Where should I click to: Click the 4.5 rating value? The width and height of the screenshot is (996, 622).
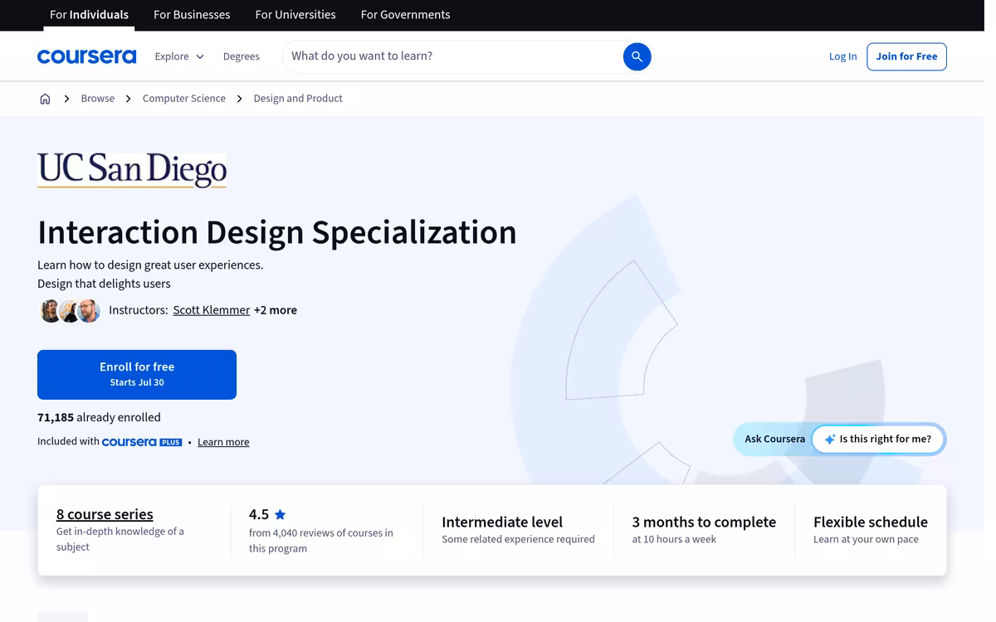click(259, 515)
